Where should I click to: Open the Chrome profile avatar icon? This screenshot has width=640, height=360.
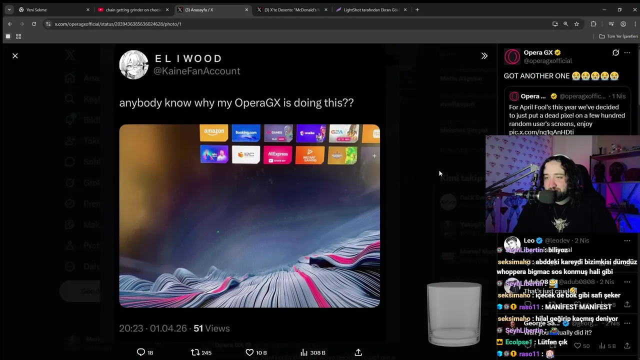[623, 24]
